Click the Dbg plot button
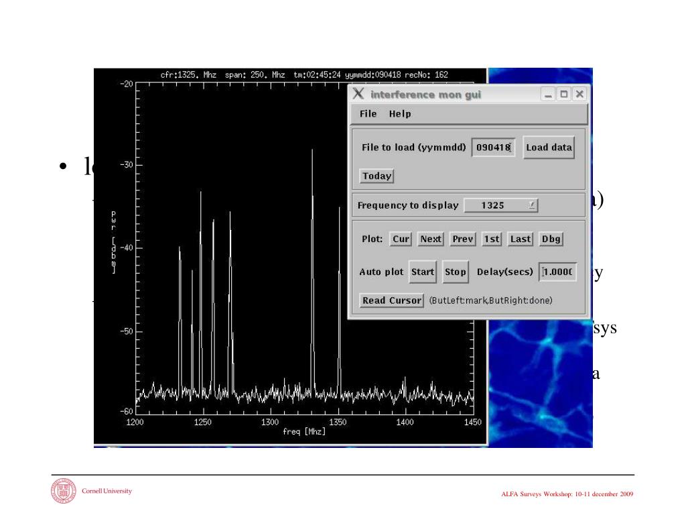 point(551,239)
